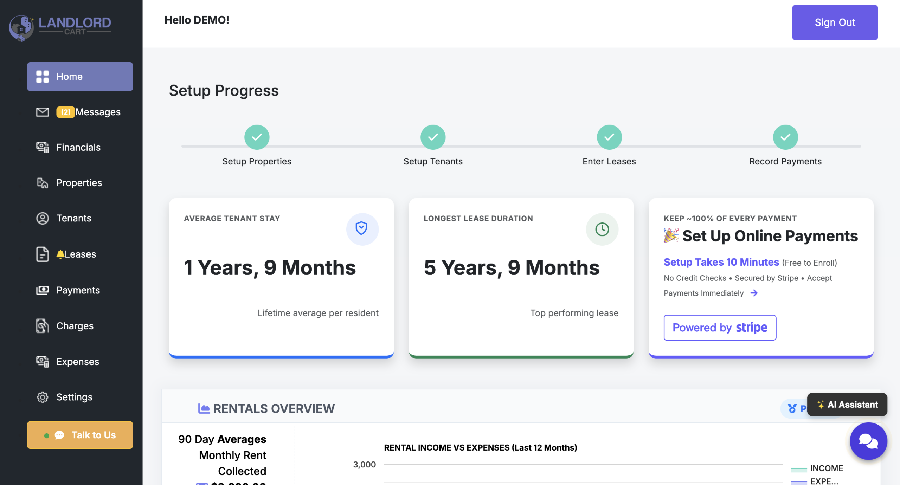
Task: Click the party popper icon
Action: (670, 236)
